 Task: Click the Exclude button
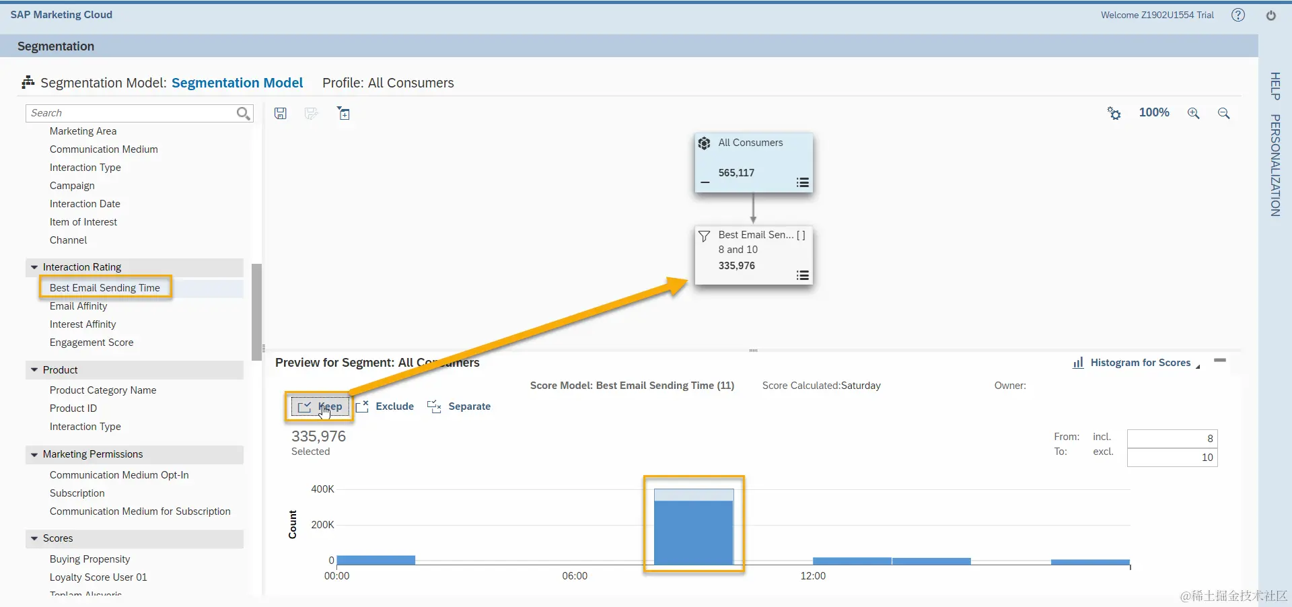click(x=385, y=406)
